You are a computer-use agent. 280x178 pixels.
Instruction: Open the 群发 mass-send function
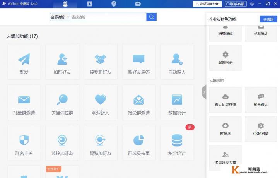24,62
